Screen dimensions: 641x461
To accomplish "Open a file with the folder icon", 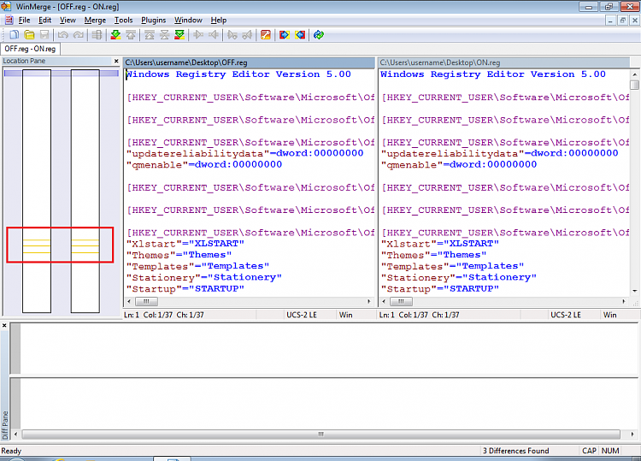I will click(29, 35).
